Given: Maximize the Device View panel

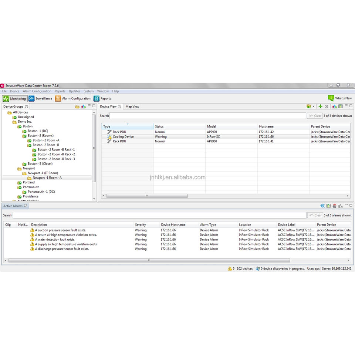Looking at the screenshot, I should 351,106.
